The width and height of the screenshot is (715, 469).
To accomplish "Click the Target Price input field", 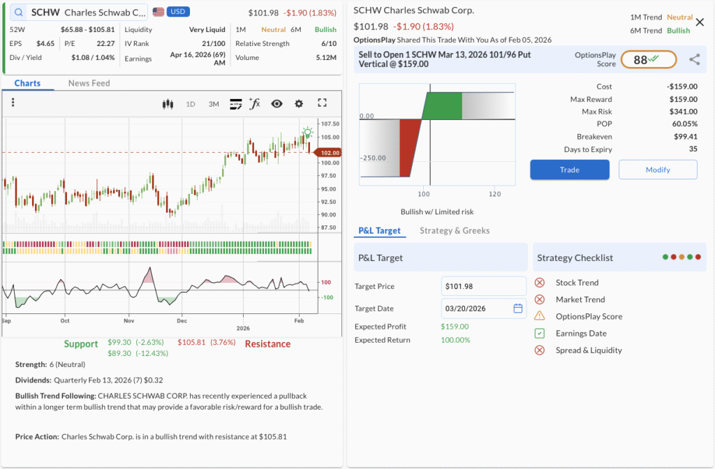I will (x=483, y=286).
